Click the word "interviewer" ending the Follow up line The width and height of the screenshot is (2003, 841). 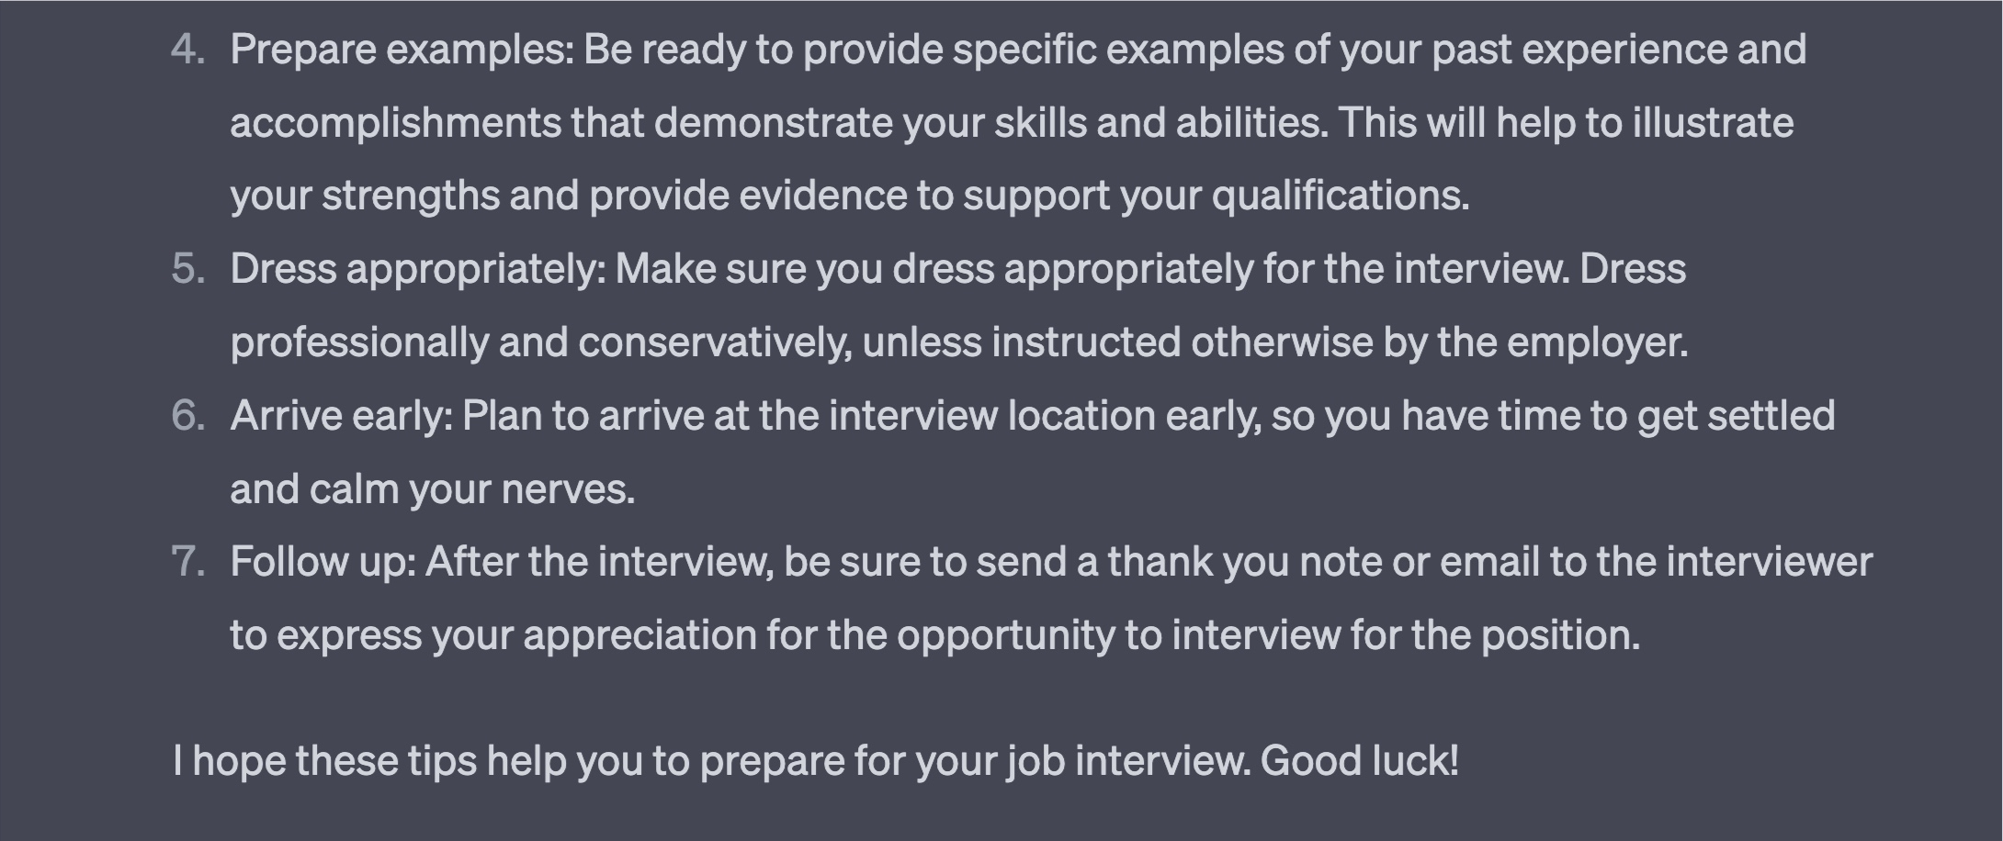pos(1769,562)
